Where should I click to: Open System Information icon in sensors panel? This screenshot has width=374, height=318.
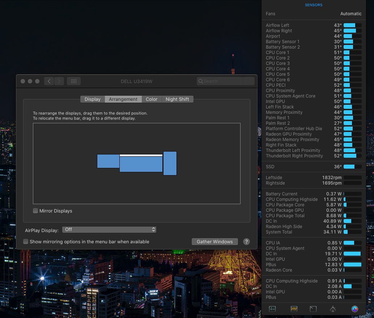point(333,309)
